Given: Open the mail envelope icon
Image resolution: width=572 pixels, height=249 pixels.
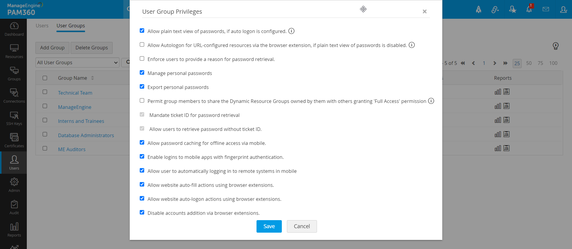Looking at the screenshot, I should [x=546, y=9].
